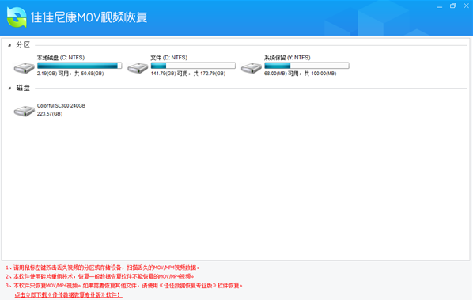Collapse the 分区 section
The width and height of the screenshot is (473, 300).
click(x=9, y=45)
